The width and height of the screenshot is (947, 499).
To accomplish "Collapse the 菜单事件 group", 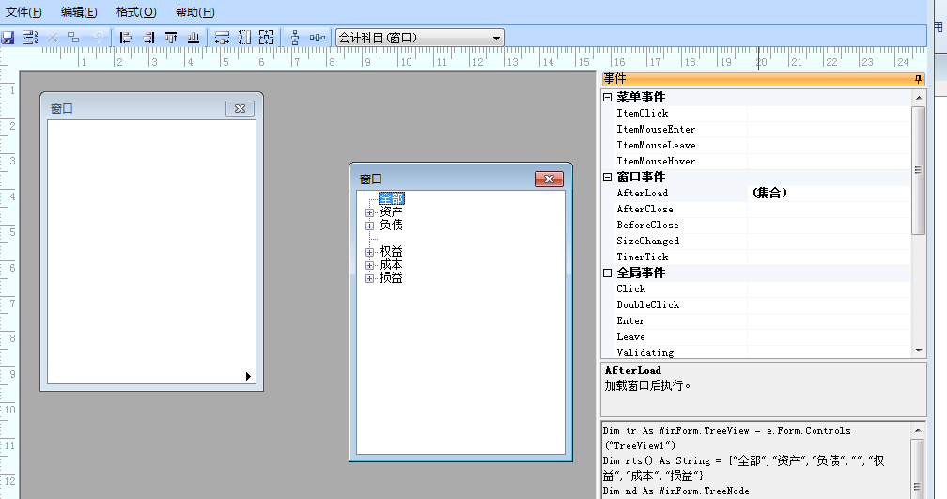I will pyautogui.click(x=608, y=98).
